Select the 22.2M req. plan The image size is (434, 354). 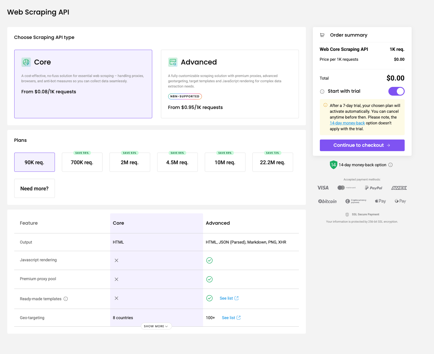272,162
